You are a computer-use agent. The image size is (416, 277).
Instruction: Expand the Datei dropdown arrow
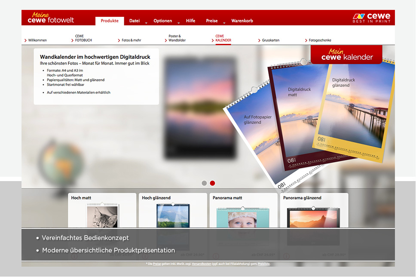pyautogui.click(x=146, y=23)
